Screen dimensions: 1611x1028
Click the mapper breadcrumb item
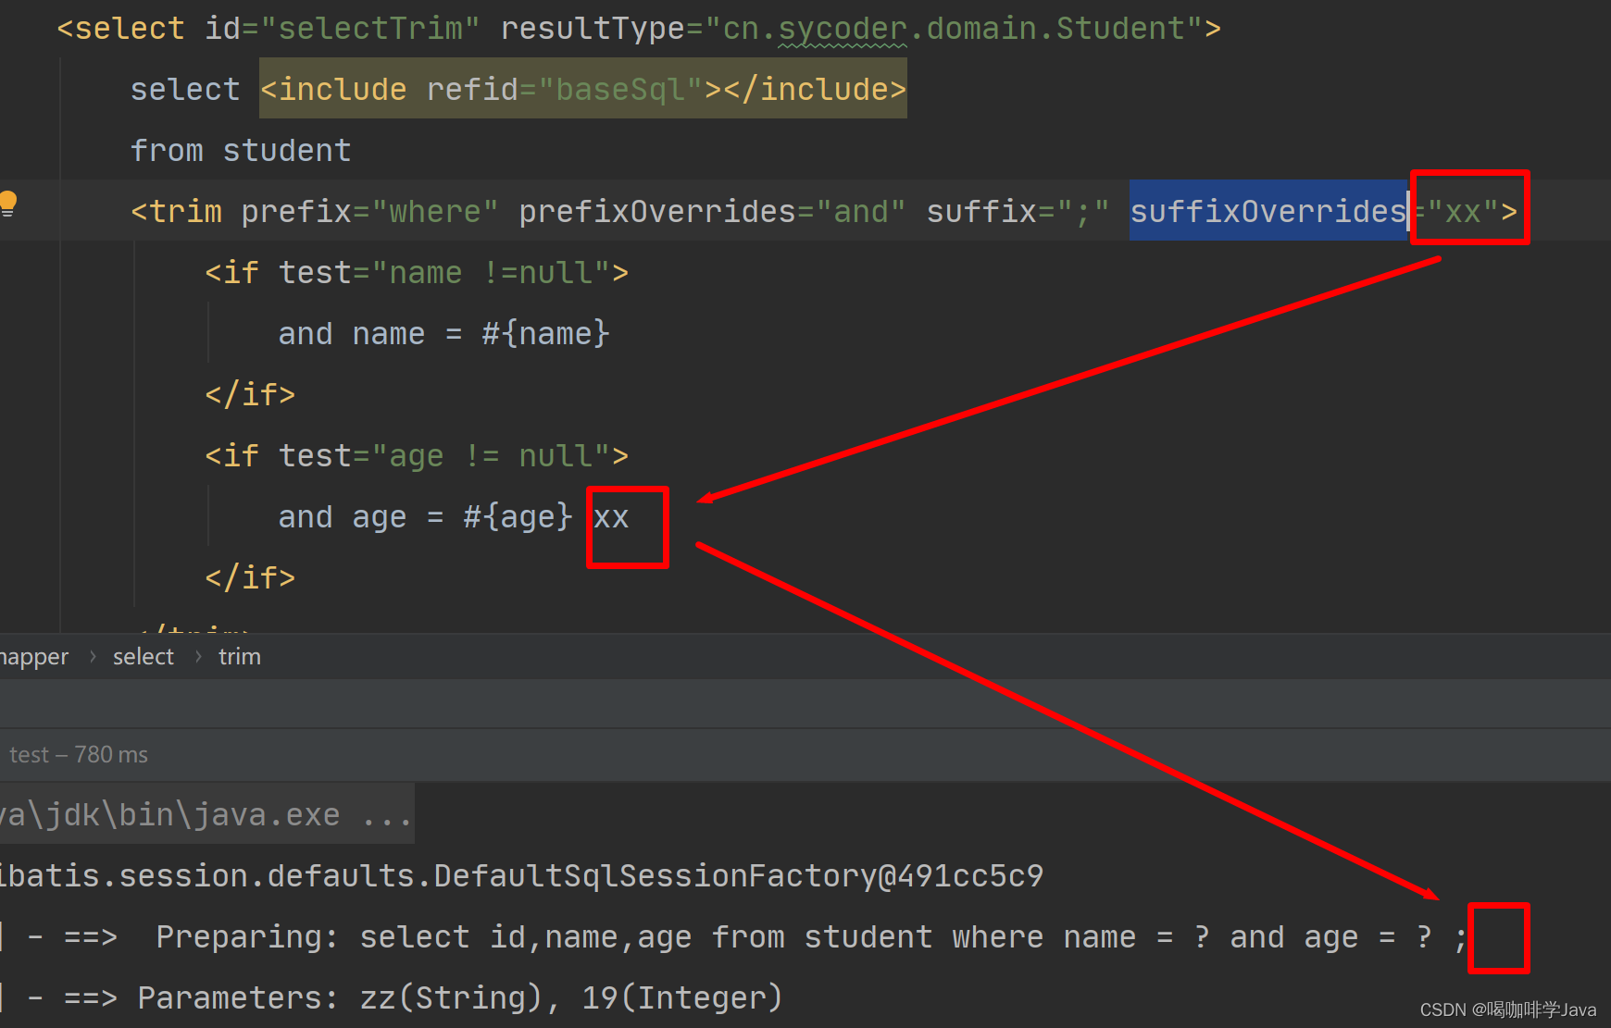click(x=34, y=656)
